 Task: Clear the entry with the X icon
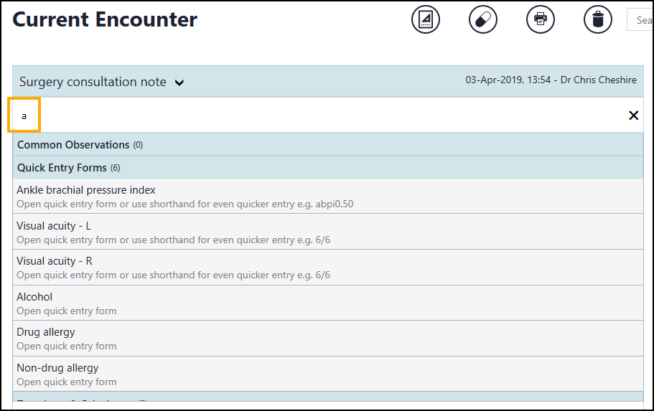pyautogui.click(x=633, y=115)
